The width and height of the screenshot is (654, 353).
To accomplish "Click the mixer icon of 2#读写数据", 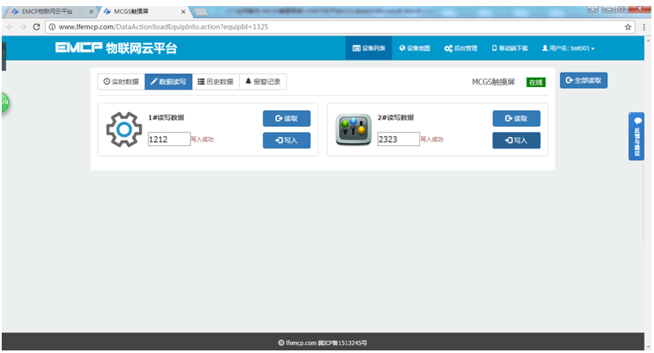I will coord(353,129).
